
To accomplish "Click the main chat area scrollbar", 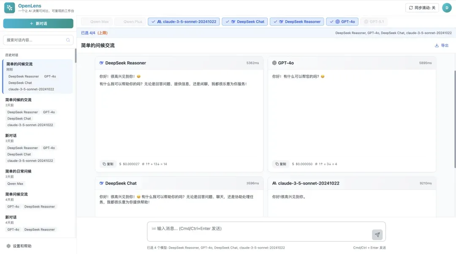I will (x=455, y=119).
